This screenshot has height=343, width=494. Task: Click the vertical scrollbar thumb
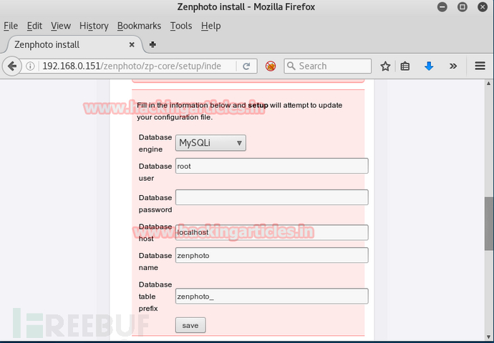coord(488,224)
